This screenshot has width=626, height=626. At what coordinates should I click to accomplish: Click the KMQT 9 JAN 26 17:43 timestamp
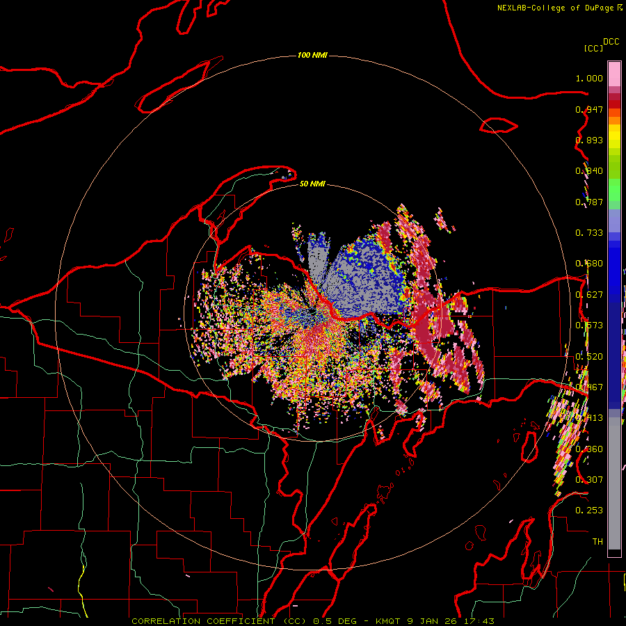pos(435,621)
